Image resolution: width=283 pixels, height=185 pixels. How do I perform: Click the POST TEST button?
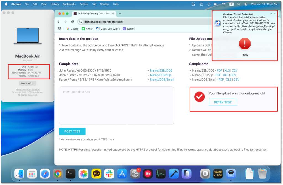tap(72, 131)
